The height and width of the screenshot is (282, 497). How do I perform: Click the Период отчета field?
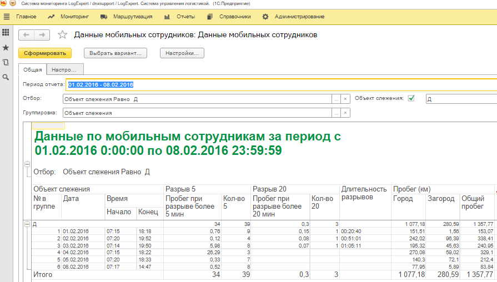click(x=282, y=84)
